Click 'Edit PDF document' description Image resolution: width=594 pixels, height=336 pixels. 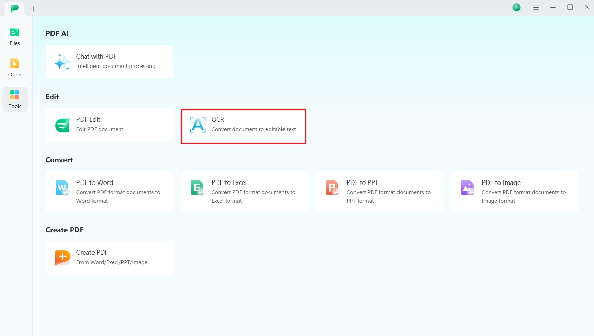(100, 129)
